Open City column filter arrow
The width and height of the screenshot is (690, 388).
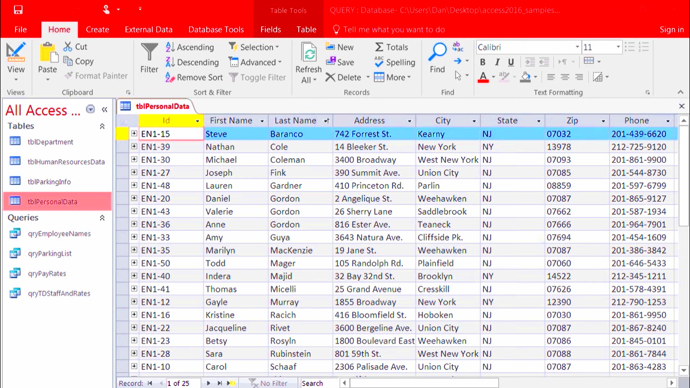474,121
